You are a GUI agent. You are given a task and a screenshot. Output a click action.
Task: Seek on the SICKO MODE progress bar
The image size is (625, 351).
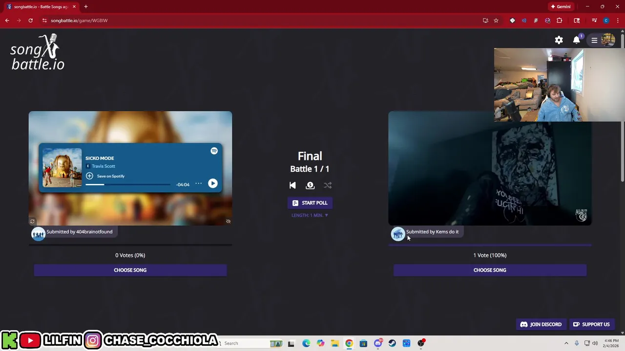coord(128,185)
